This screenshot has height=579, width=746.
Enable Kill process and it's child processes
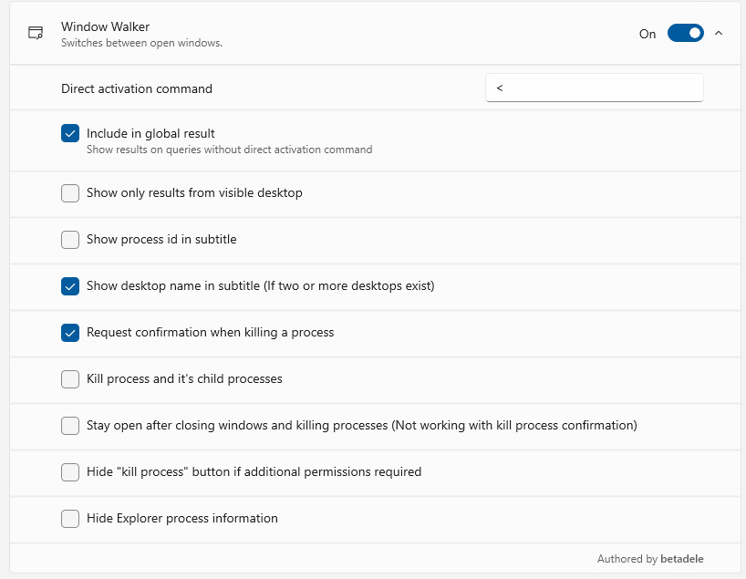[70, 379]
